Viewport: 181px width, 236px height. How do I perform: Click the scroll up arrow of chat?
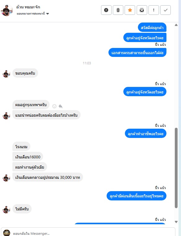(x=176, y=25)
